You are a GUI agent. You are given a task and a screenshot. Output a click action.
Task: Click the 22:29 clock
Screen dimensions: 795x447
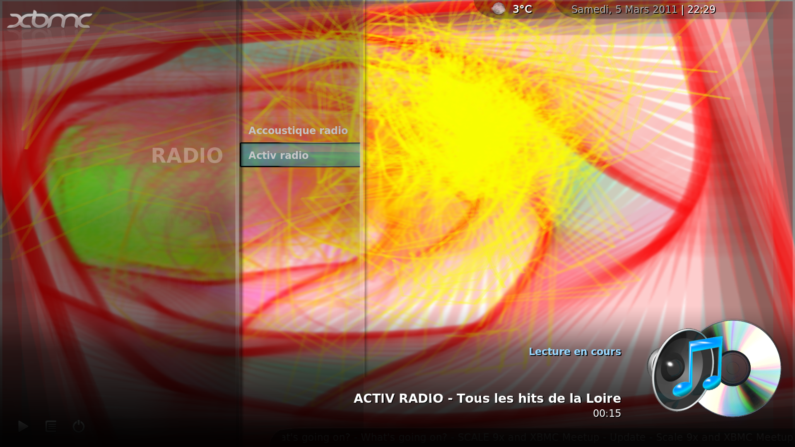701,10
